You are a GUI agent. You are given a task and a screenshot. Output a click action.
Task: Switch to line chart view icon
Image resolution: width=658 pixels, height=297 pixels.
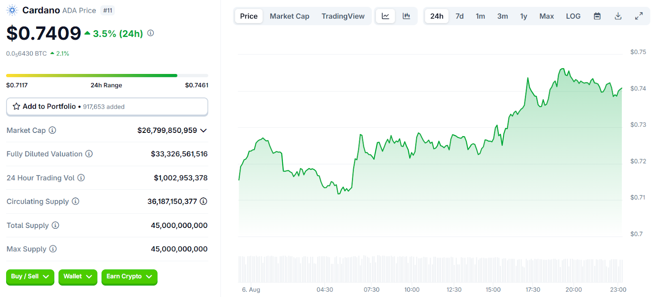click(x=385, y=16)
